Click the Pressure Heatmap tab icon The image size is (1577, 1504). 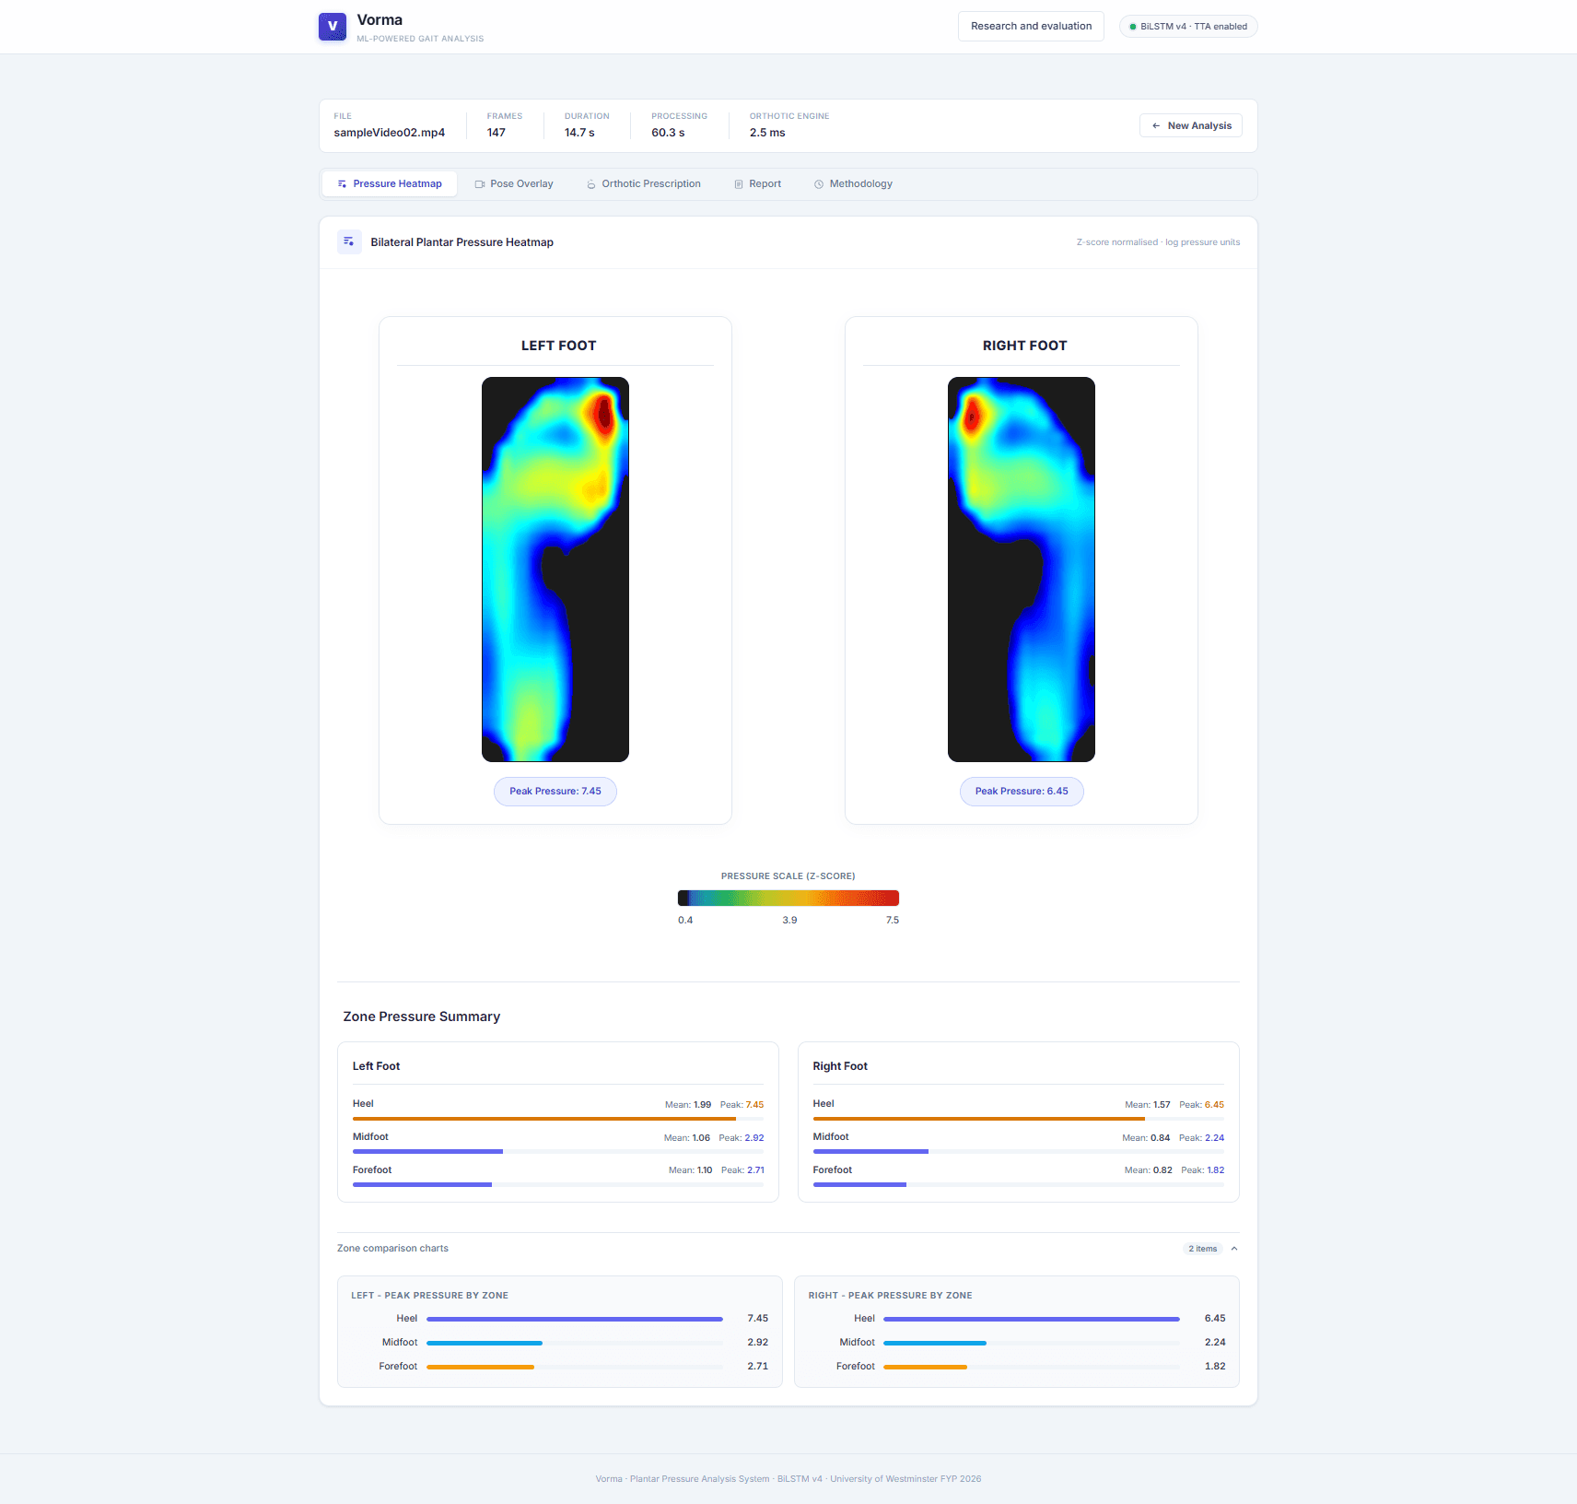pyautogui.click(x=342, y=184)
